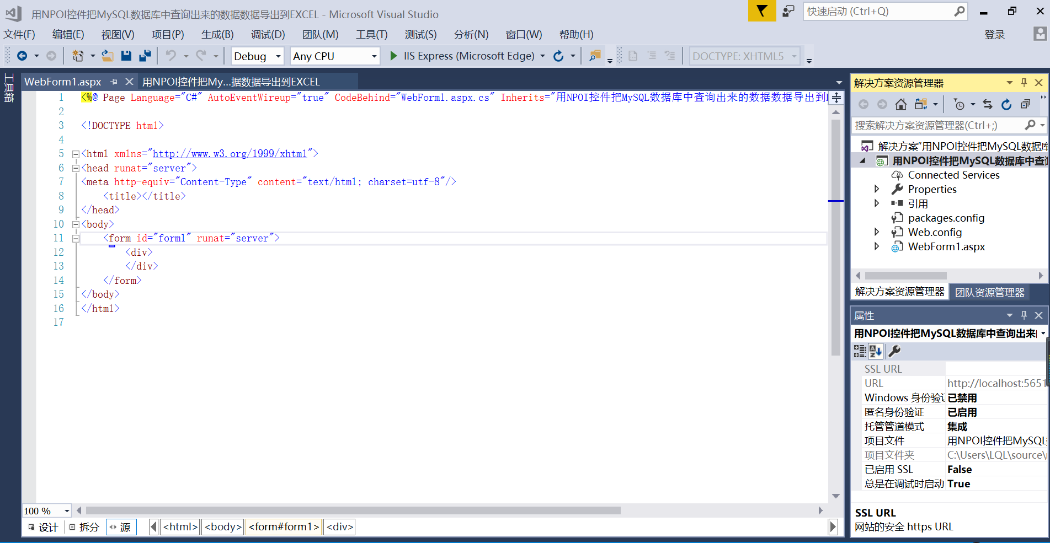Click the Save All toolbar icon
Viewport: 1050px width, 543px height.
[x=145, y=56]
